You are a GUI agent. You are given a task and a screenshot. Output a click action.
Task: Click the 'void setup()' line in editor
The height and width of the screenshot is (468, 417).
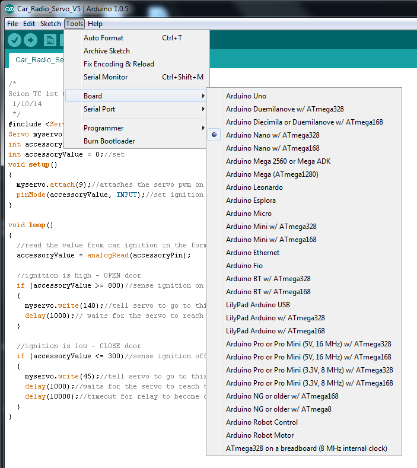pos(33,165)
